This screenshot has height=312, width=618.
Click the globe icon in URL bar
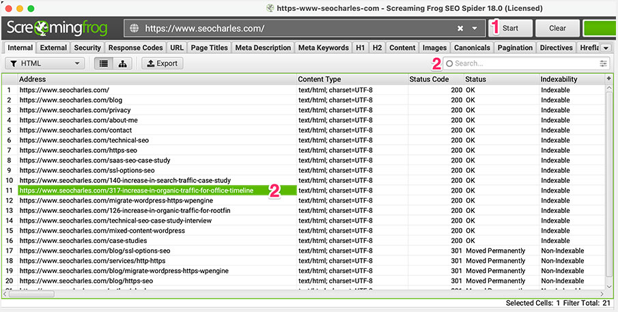[x=135, y=29]
